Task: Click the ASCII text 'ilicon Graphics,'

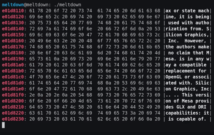Action: point(187,35)
